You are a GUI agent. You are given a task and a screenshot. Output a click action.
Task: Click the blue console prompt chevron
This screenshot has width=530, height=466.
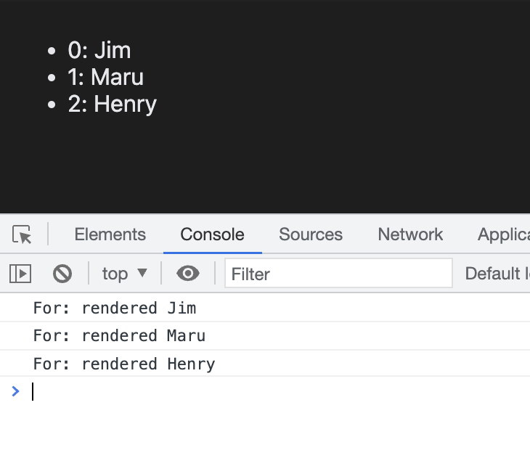click(x=16, y=391)
